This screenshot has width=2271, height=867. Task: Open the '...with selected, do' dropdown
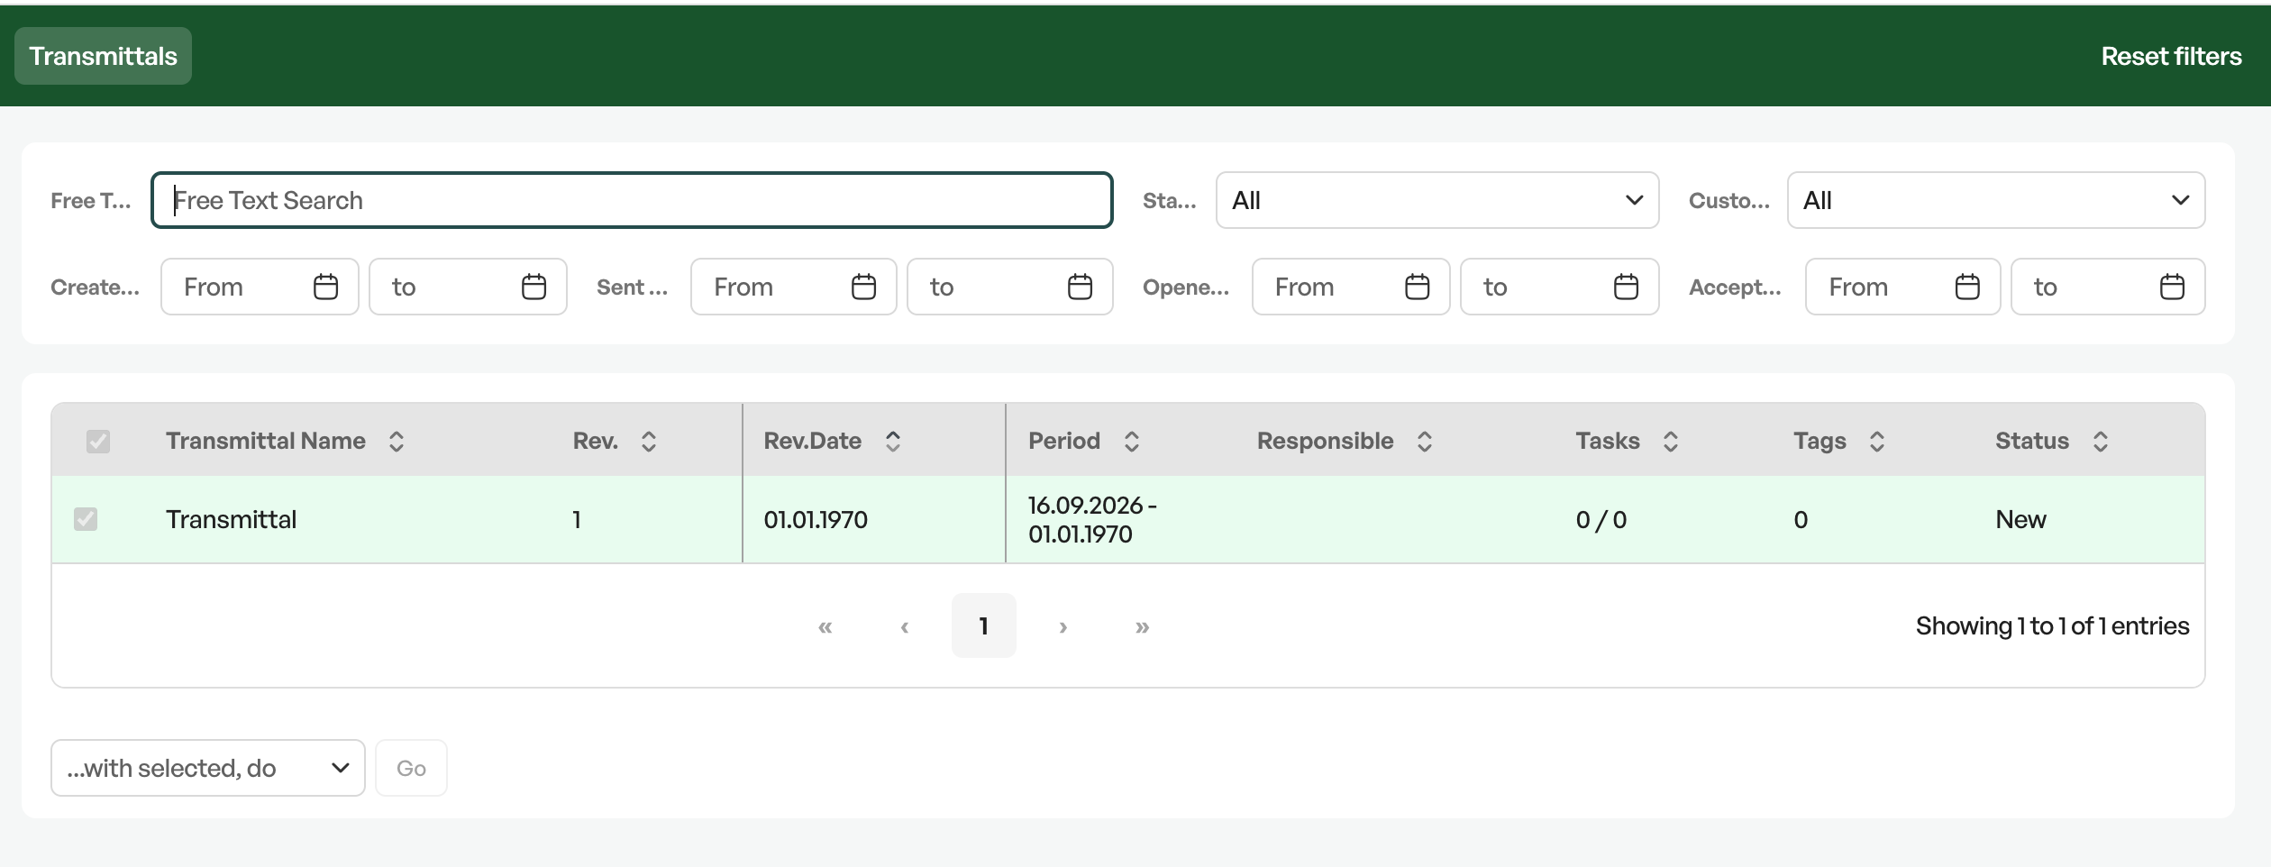click(208, 768)
